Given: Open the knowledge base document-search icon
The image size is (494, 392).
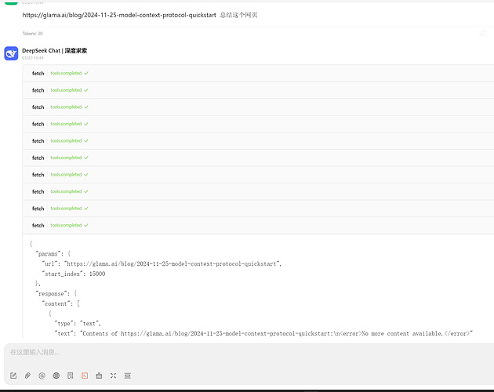Looking at the screenshot, I should click(71, 376).
